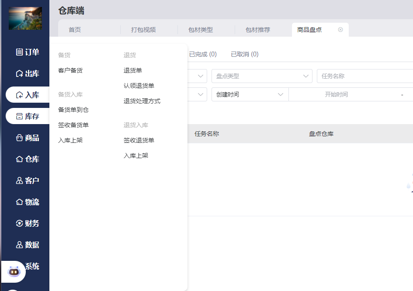Open the 商品 products sidebar icon
The height and width of the screenshot is (291, 413).
(x=19, y=138)
